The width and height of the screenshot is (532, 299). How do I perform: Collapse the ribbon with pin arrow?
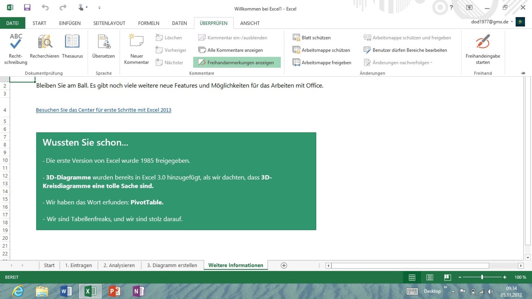coord(523,73)
